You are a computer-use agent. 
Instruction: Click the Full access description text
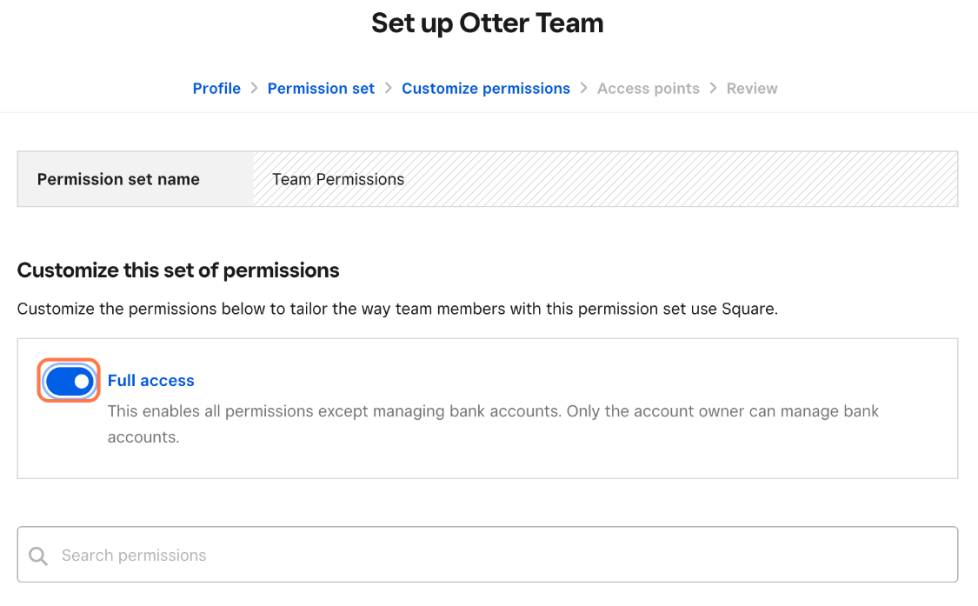tap(493, 423)
